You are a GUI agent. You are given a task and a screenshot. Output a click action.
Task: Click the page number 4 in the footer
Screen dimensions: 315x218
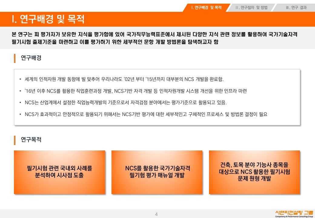tap(156, 214)
